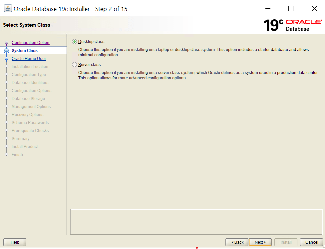This screenshot has width=325, height=249.
Task: Go to Configuration Option step link
Action: coord(31,43)
